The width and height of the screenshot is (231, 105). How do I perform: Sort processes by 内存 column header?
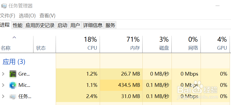121,44
